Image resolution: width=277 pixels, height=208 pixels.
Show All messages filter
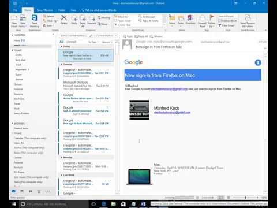(x=61, y=42)
